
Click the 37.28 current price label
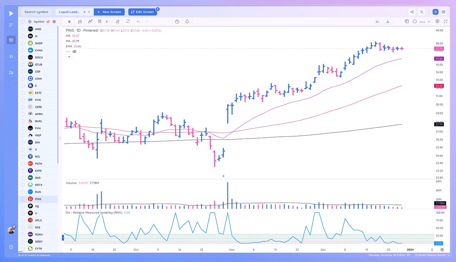(x=439, y=49)
